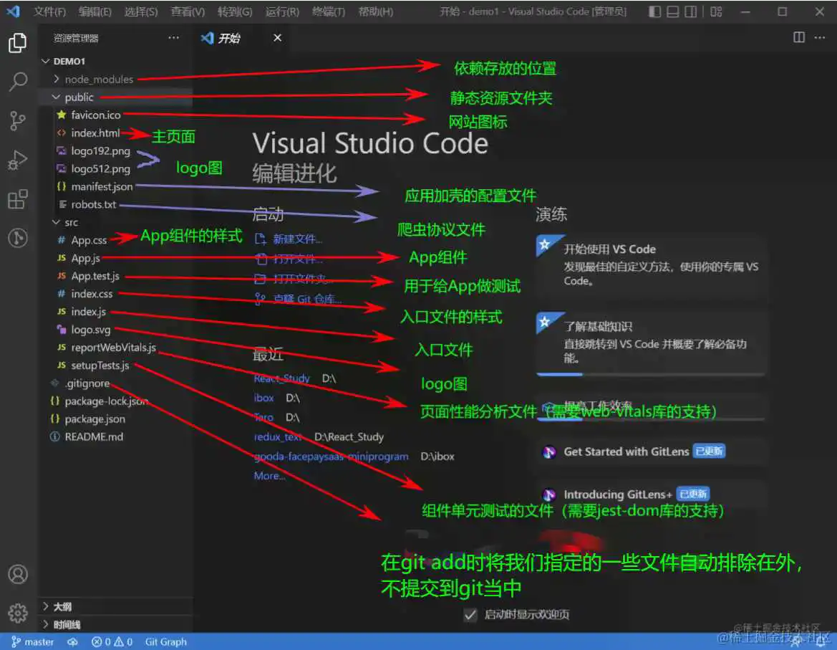Open the 转到(G) menu
The width and height of the screenshot is (837, 650).
235,11
